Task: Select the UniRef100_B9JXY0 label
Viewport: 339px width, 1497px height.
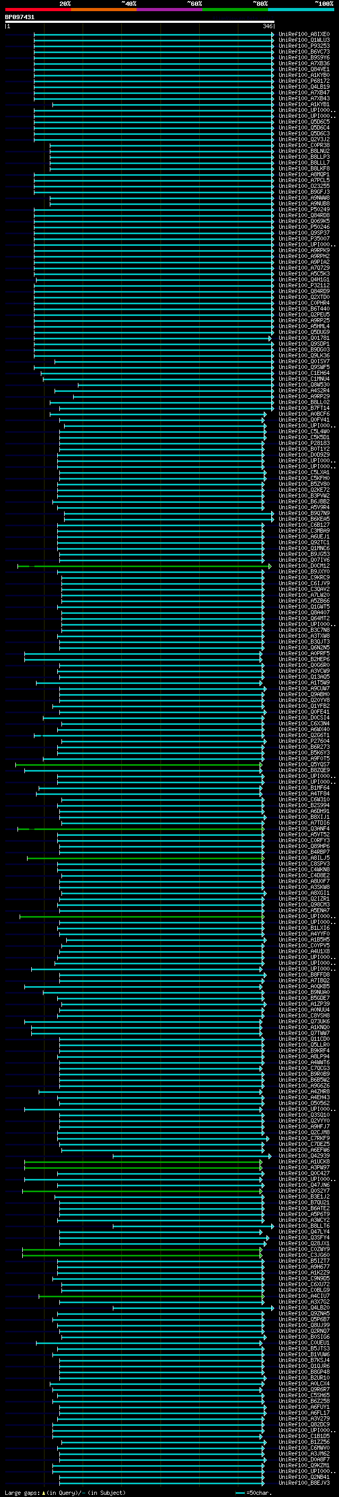Action: [304, 571]
